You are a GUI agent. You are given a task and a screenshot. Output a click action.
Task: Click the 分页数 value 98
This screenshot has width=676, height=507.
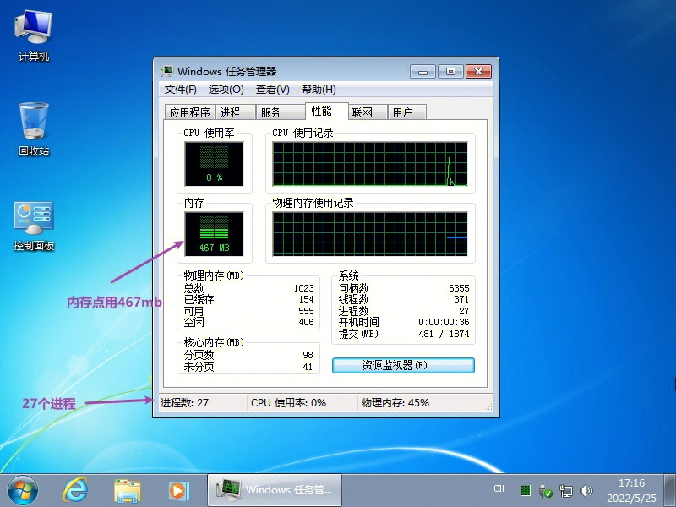coord(308,355)
